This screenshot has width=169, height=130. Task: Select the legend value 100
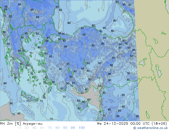(82, 128)
